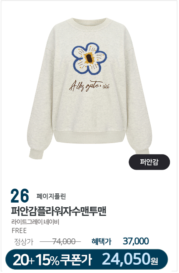Image resolution: width=179 pixels, height=273 pixels.
Task: Click the Allez gate cici script logo
Action: pos(89,86)
